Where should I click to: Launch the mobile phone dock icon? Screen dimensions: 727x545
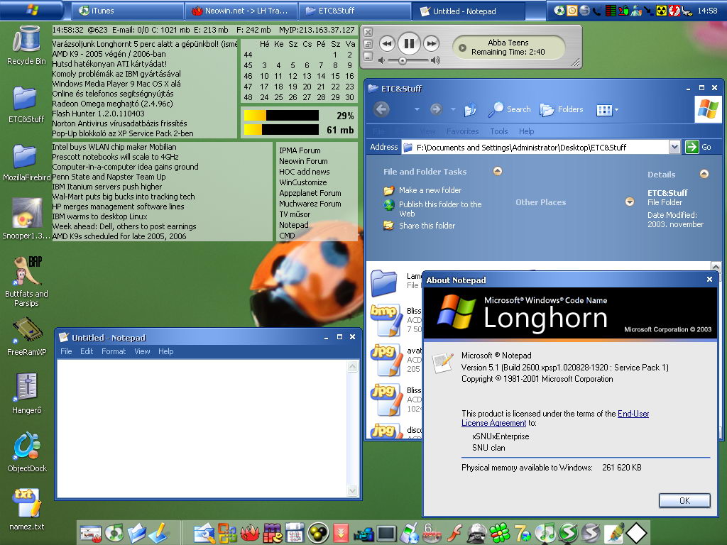click(x=410, y=534)
